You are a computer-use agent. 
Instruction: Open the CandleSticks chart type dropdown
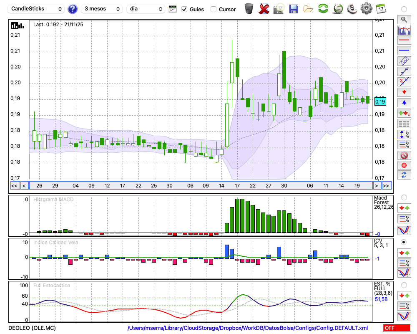(37, 9)
